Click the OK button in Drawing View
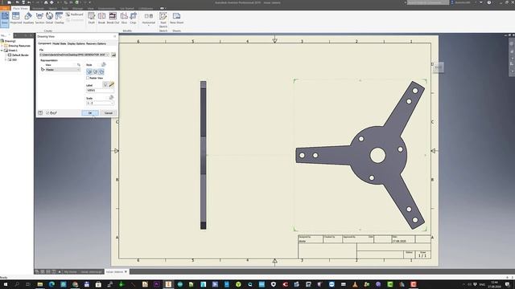Screen dimensions: 515x289 [x=90, y=113]
